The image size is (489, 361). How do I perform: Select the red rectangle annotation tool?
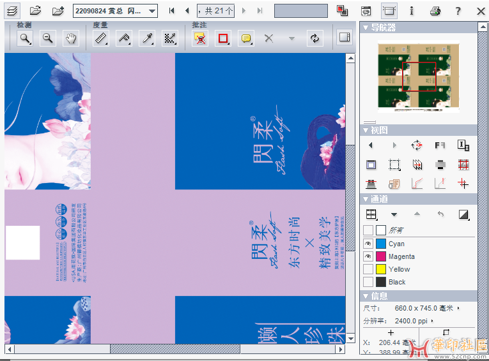tap(223, 38)
